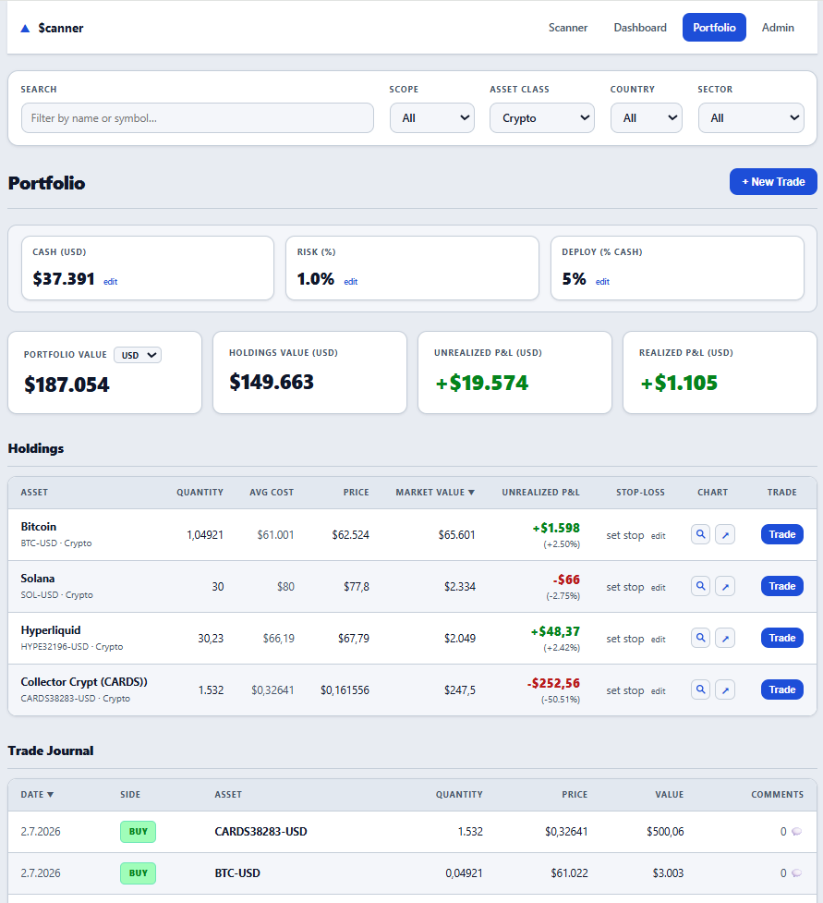Go to the Admin tab

(x=778, y=28)
